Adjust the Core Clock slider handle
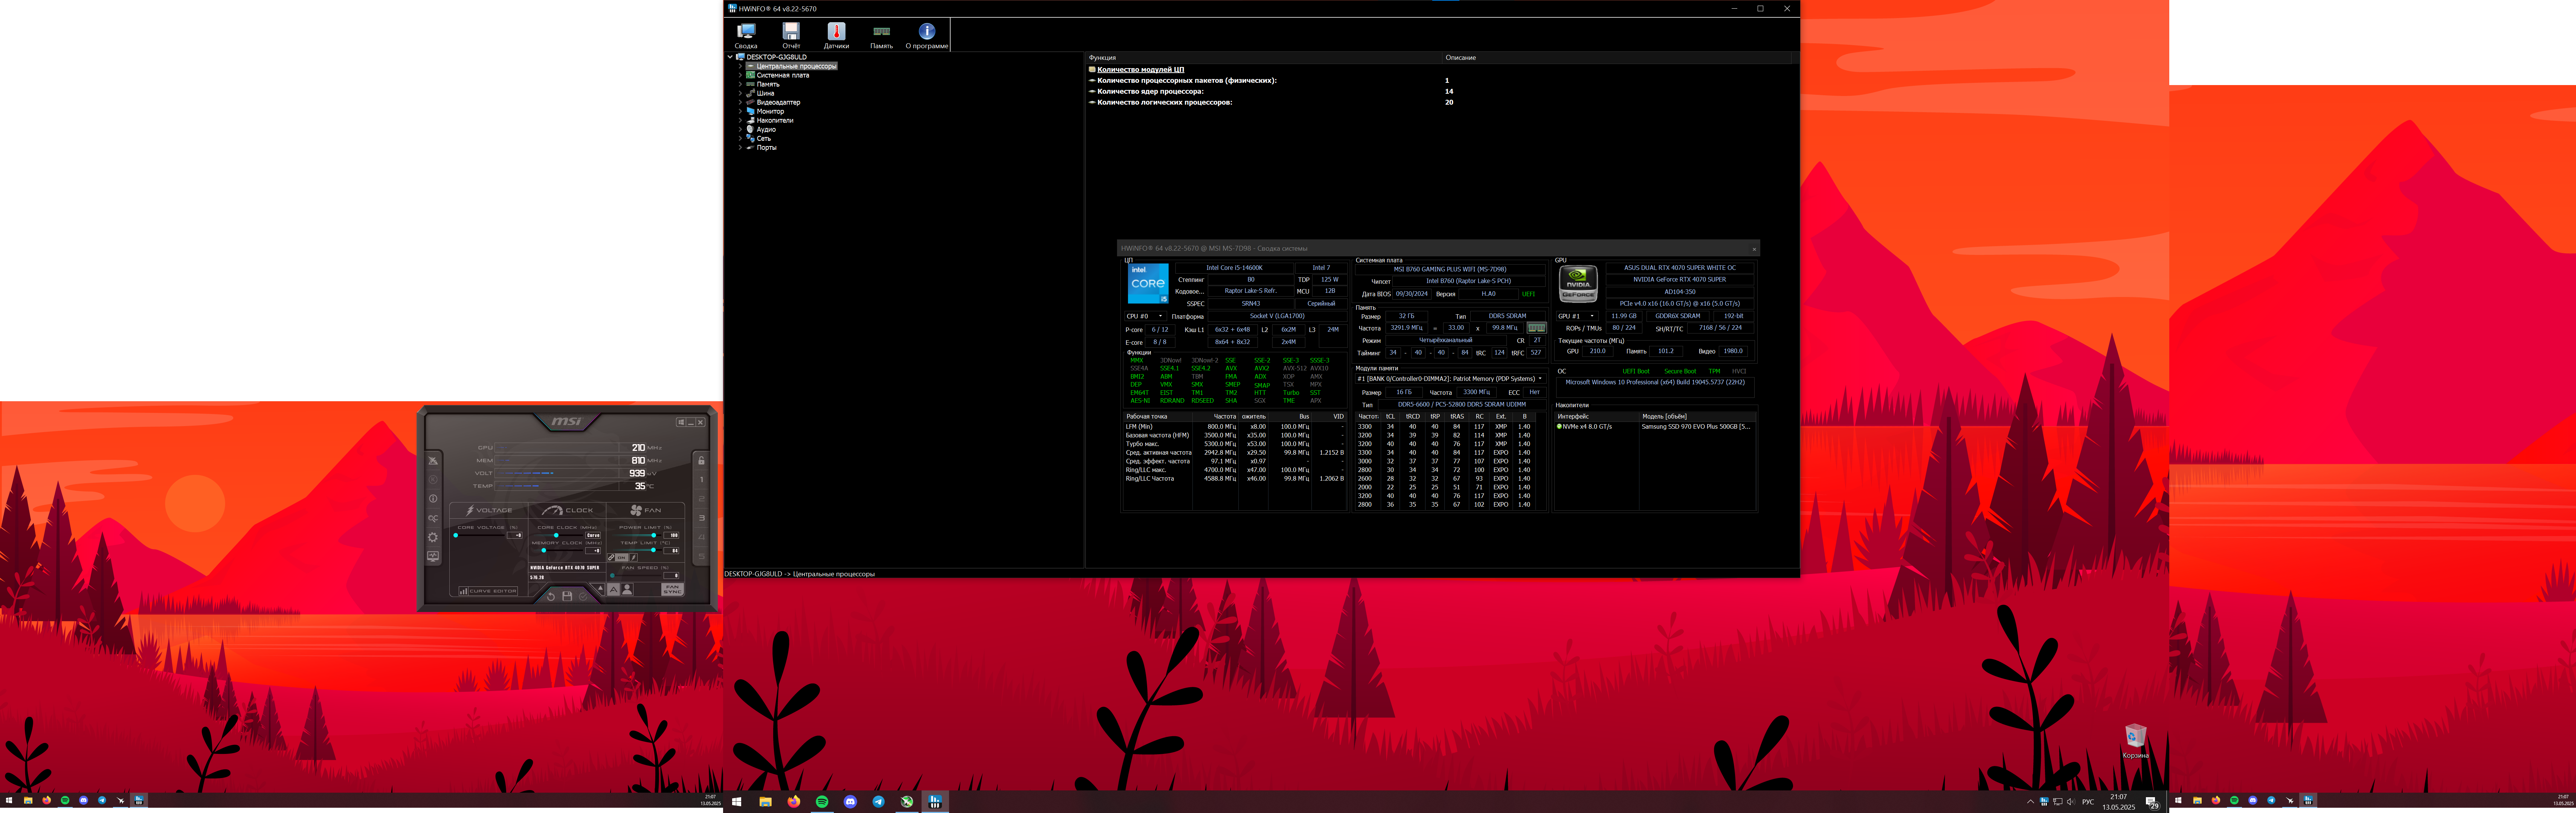This screenshot has width=2576, height=813. tap(556, 535)
